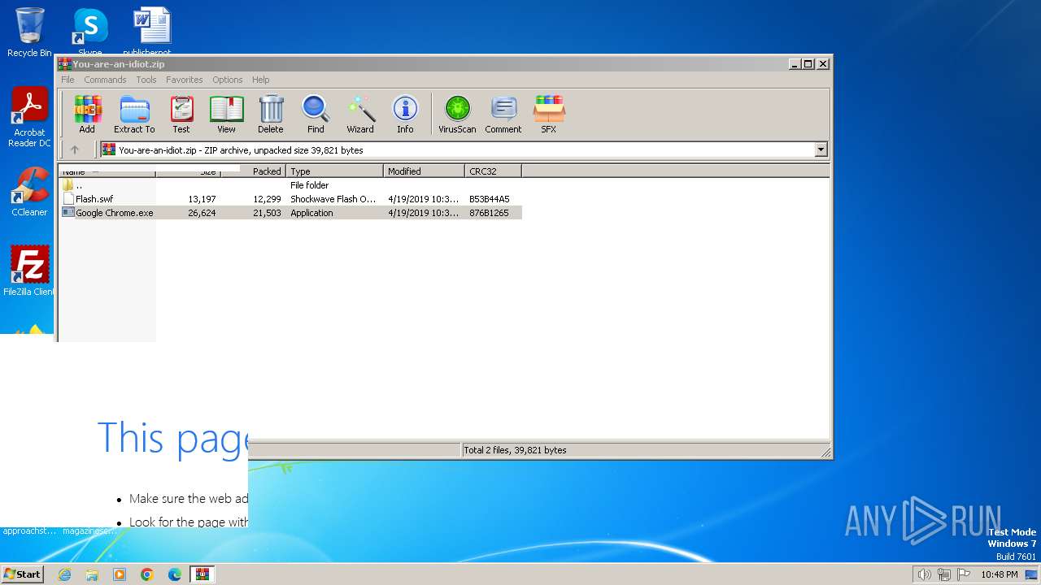
Task: Click the packed size 21,503 cell
Action: click(x=267, y=213)
